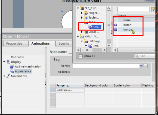Viewport: 158px width, 115px height.
Task: Click the tag list scroll left arrow
Action: click(x=115, y=50)
